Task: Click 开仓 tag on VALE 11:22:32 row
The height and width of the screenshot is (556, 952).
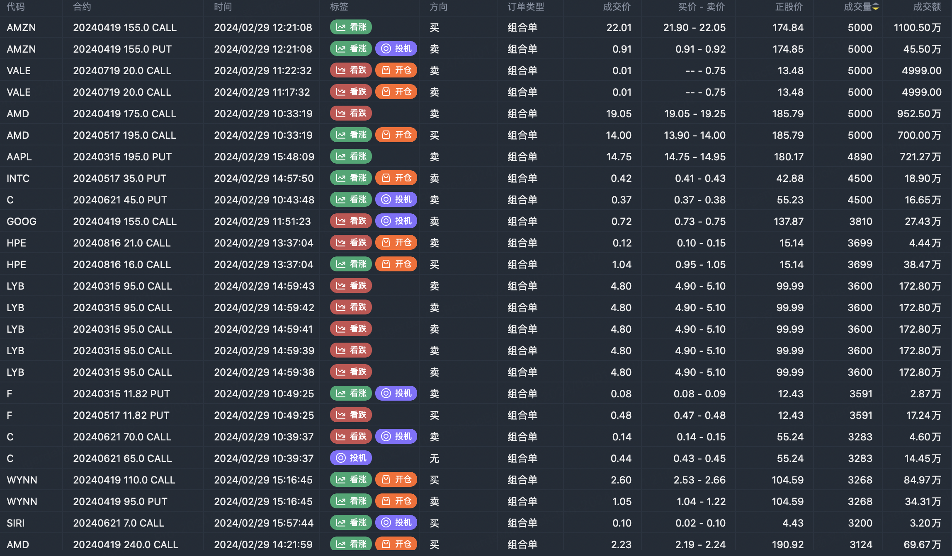Action: (396, 70)
